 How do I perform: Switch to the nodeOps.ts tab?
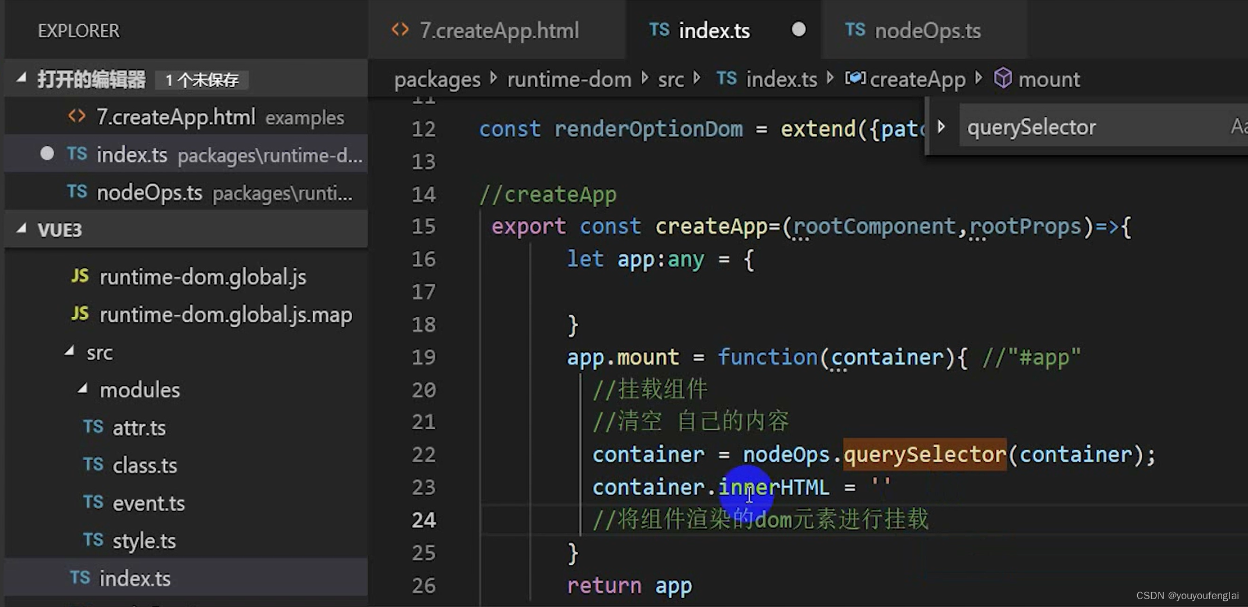924,30
